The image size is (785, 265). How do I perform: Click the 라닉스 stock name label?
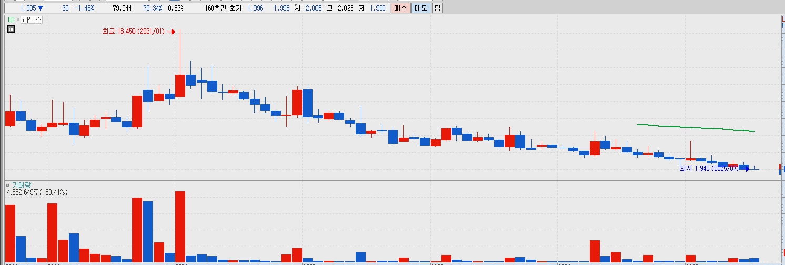coord(32,19)
